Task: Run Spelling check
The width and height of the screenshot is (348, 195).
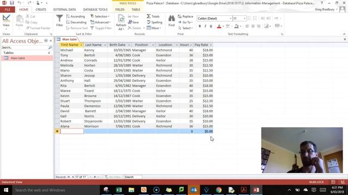Action: coord(154,22)
